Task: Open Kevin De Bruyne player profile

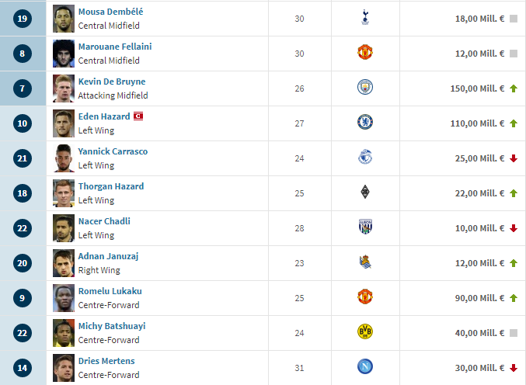Action: [x=112, y=82]
